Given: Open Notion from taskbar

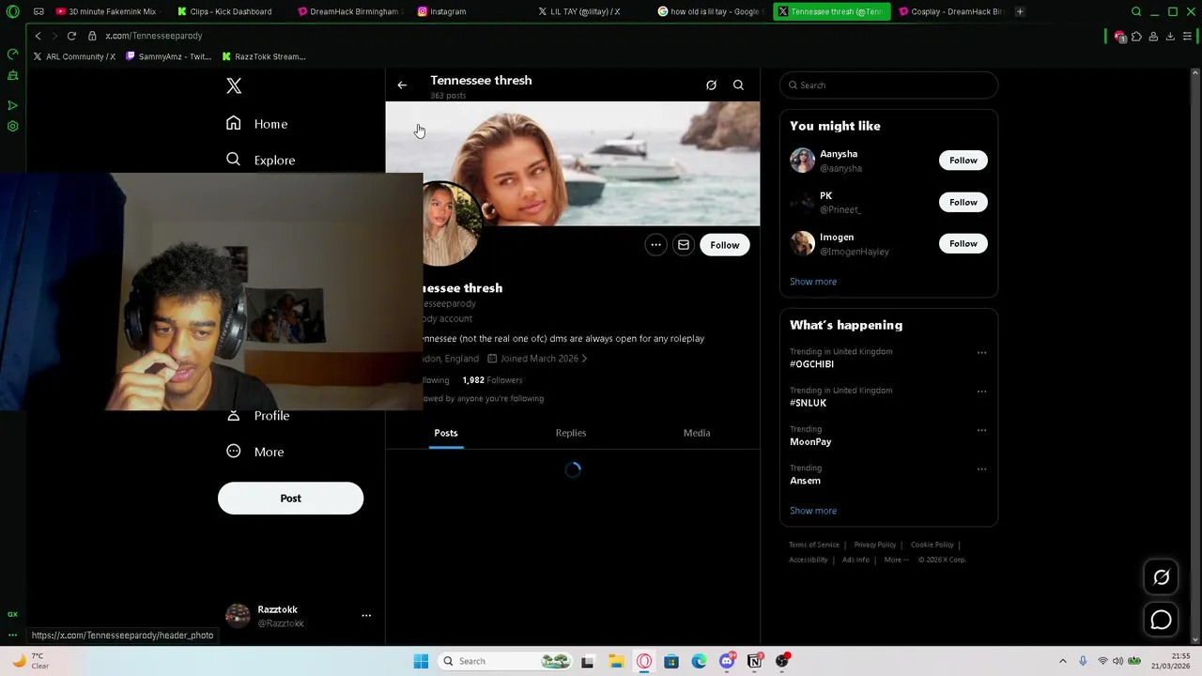Looking at the screenshot, I should tap(754, 661).
